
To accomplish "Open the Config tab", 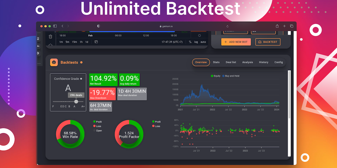I will click(278, 62).
